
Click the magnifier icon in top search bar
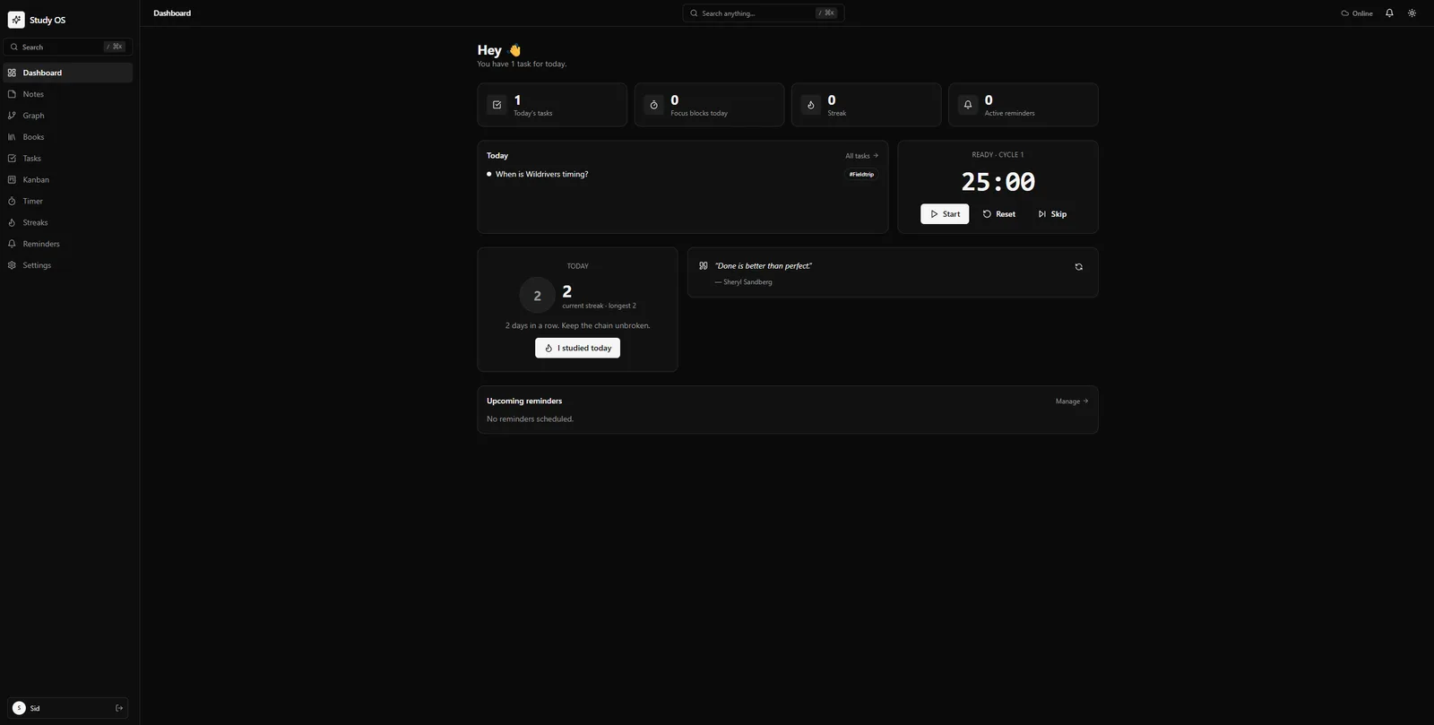point(694,13)
